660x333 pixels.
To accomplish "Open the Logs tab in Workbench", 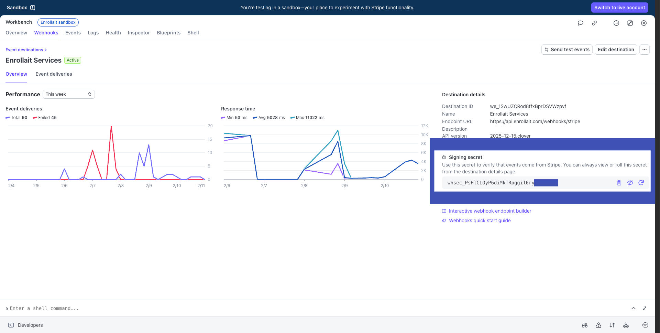I will coord(93,33).
